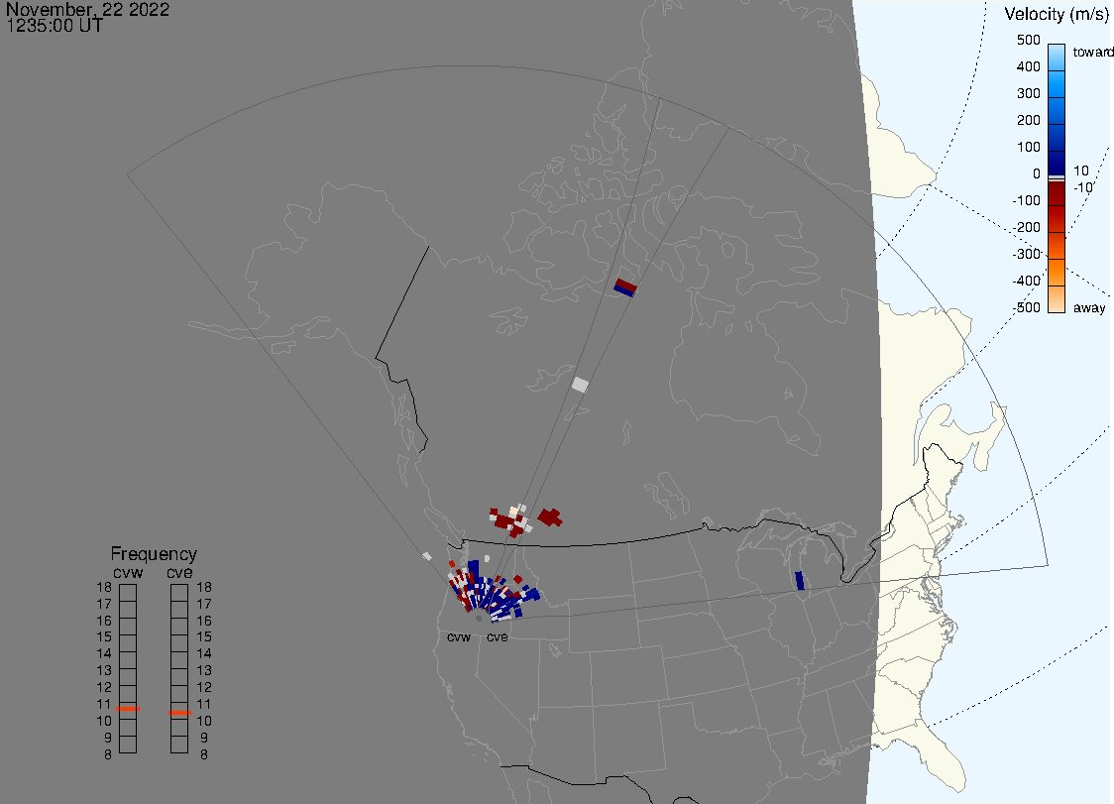1114x804 pixels.
Task: Click the grey radar station dot above the labels
Action: tap(479, 620)
